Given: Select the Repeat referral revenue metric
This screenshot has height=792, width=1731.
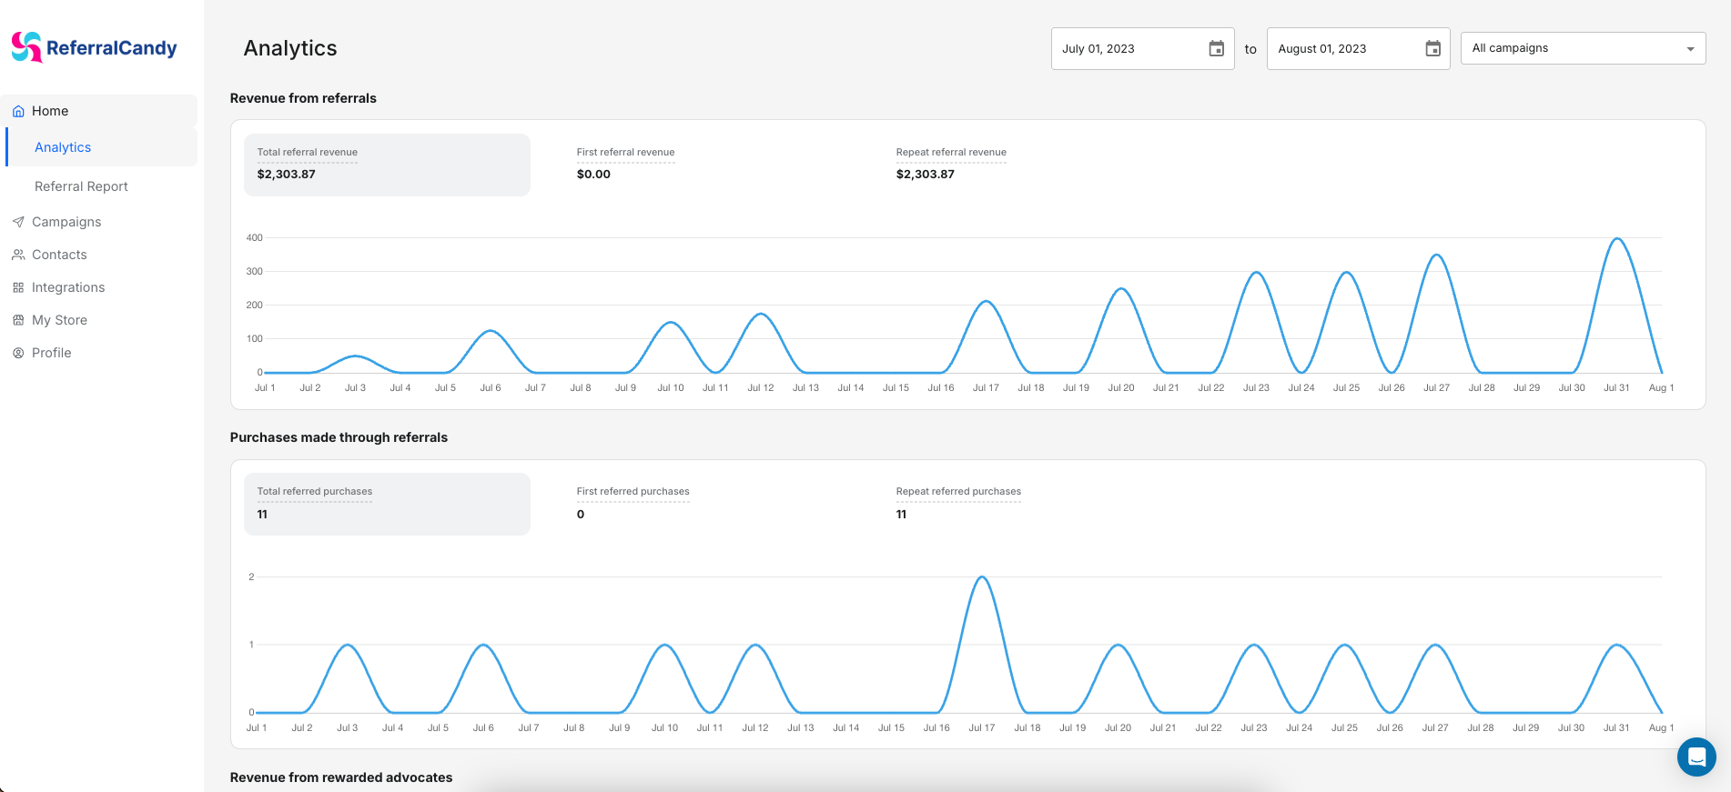Looking at the screenshot, I should pyautogui.click(x=951, y=164).
